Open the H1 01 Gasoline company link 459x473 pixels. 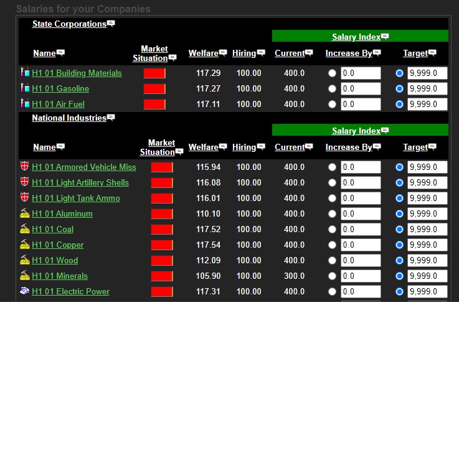pos(60,88)
